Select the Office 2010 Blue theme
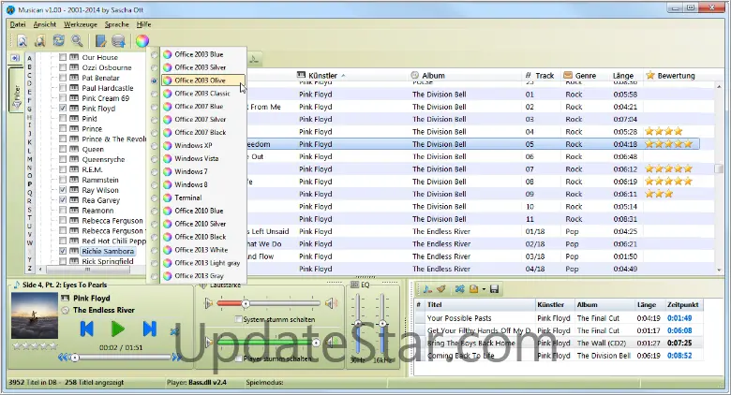731x395 pixels. pos(199,211)
